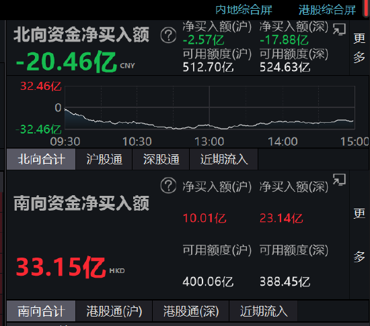This screenshot has height=326, width=370.
Task: Click the intraday net inflow line chart
Action: [x=209, y=107]
